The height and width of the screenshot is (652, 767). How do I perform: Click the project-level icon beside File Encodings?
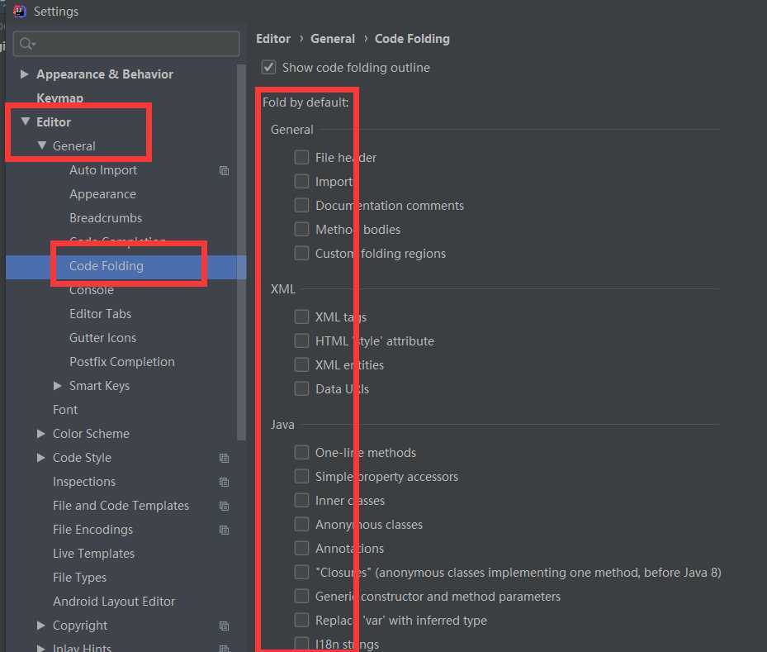[224, 530]
